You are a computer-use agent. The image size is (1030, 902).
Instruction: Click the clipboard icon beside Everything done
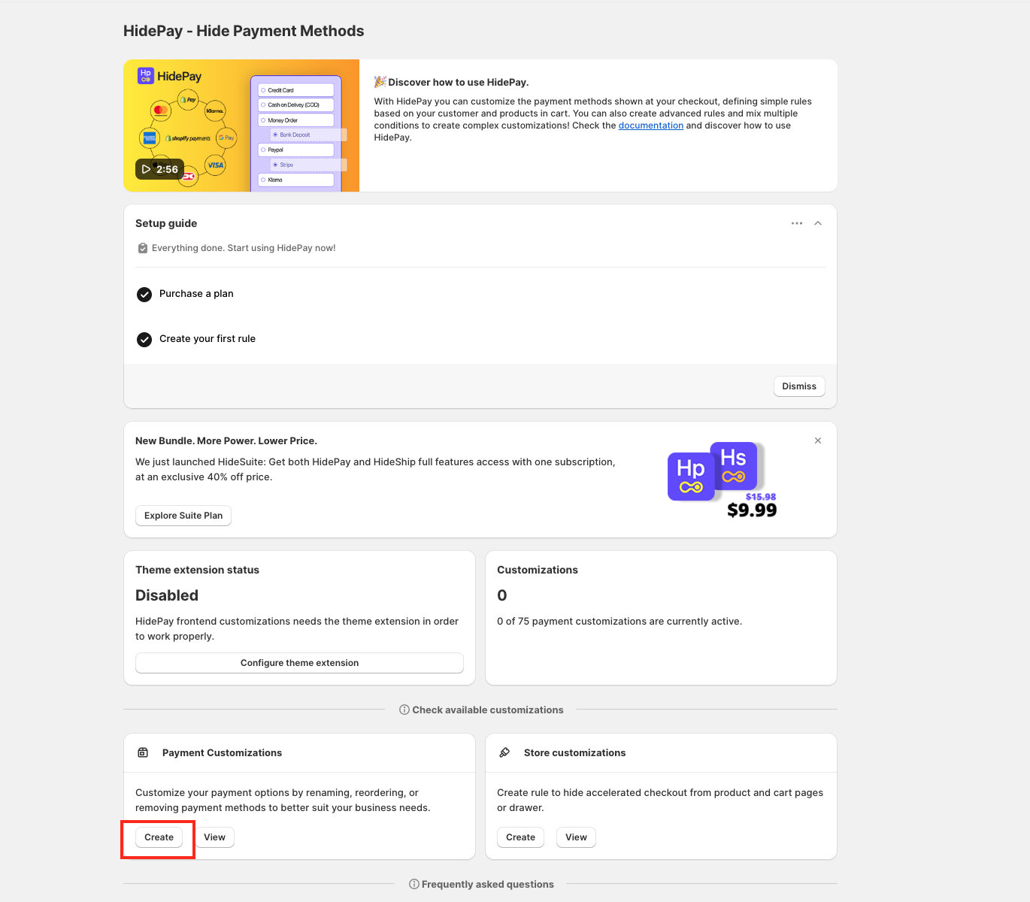click(x=143, y=248)
